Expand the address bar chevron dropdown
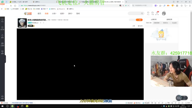192x108 pixels. [128, 5]
